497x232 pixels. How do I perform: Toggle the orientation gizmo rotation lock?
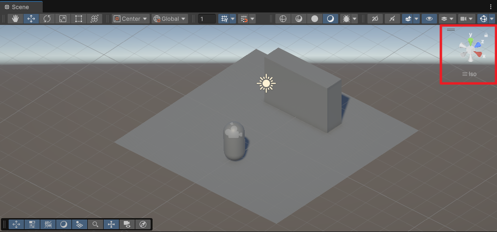tap(486, 35)
